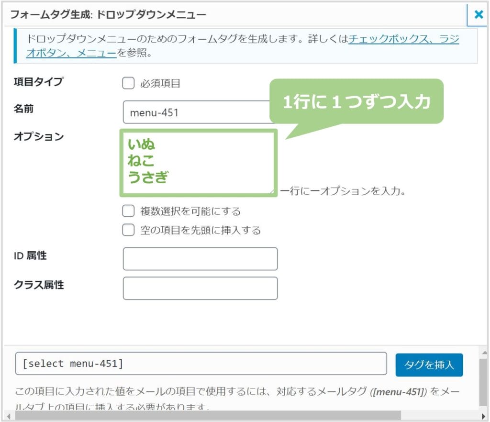Screen dimensions: 490x422
Task: Close the form tag generator dialog
Action: (478, 14)
